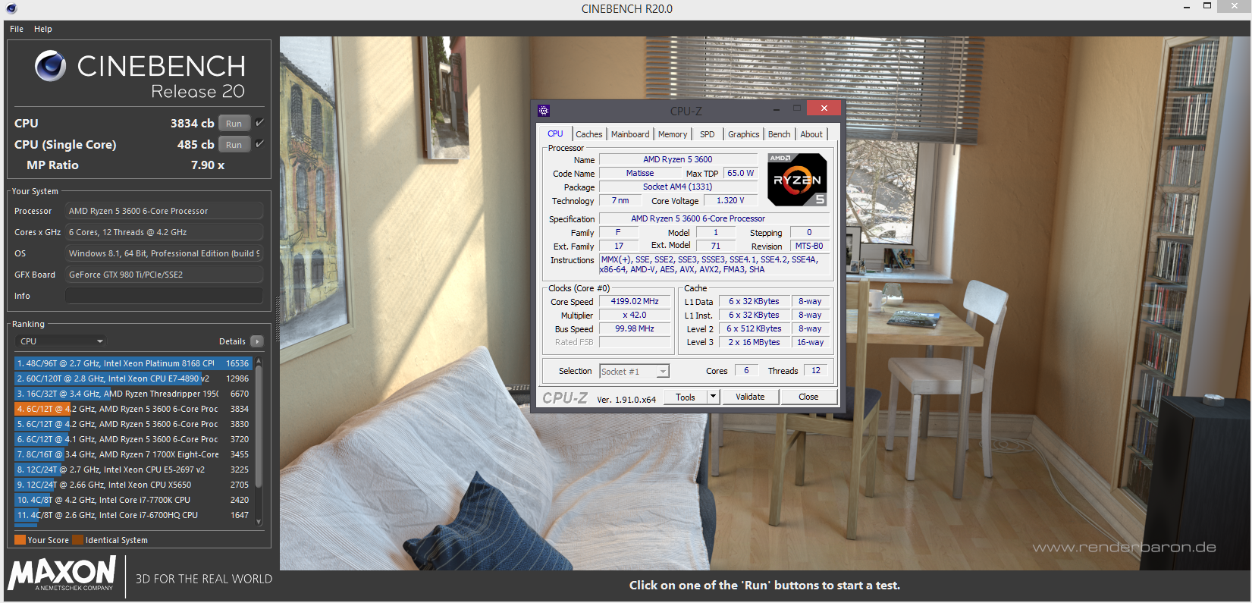Viewport: 1252px width, 603px height.
Task: Open Ranking Details arrow button
Action: pos(256,341)
